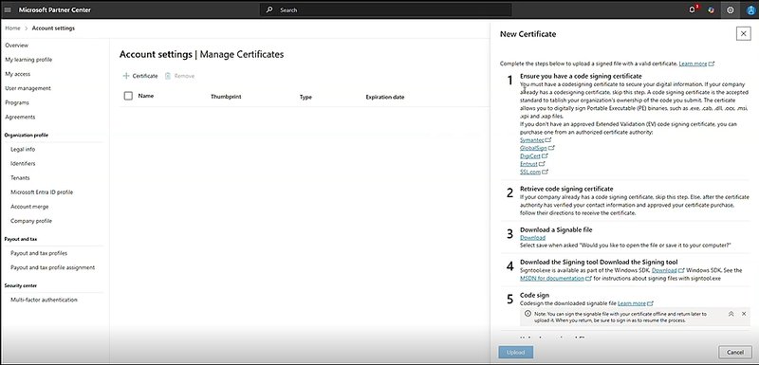Click the info icon in the note
The height and width of the screenshot is (365, 759).
point(528,314)
